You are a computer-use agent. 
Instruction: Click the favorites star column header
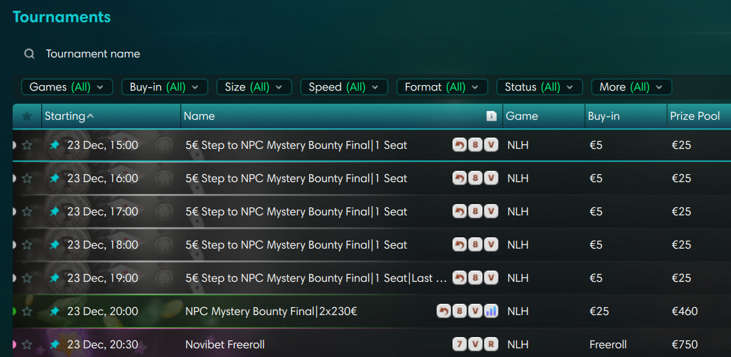coord(27,116)
